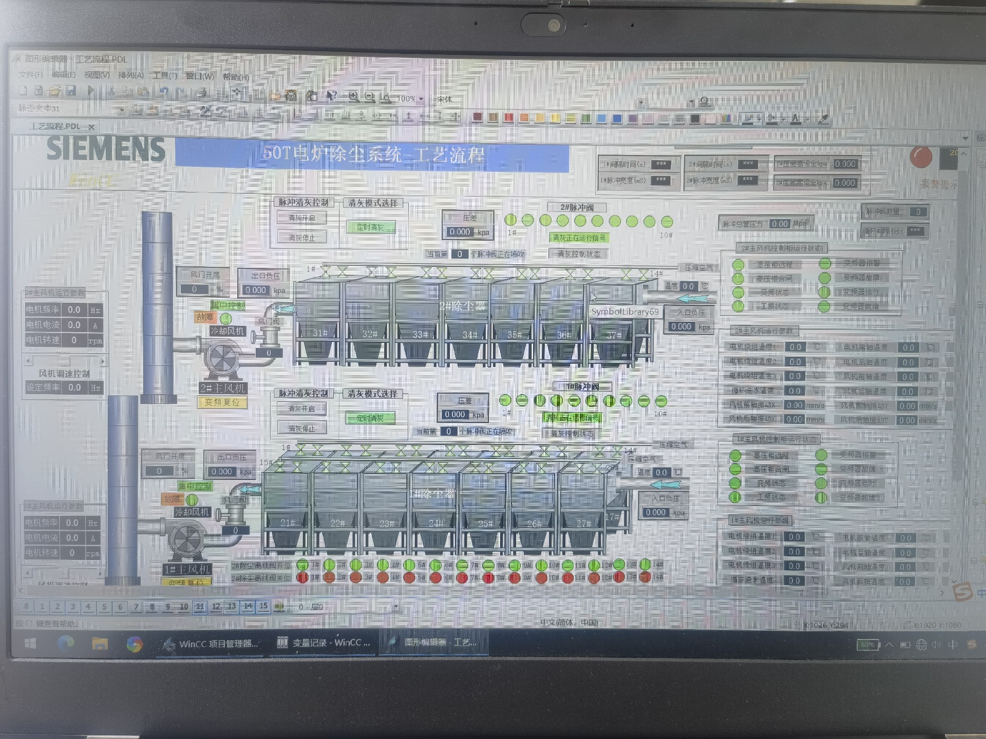This screenshot has width=986, height=739.
Task: Click the Save icon in toolbar
Action: [x=71, y=91]
